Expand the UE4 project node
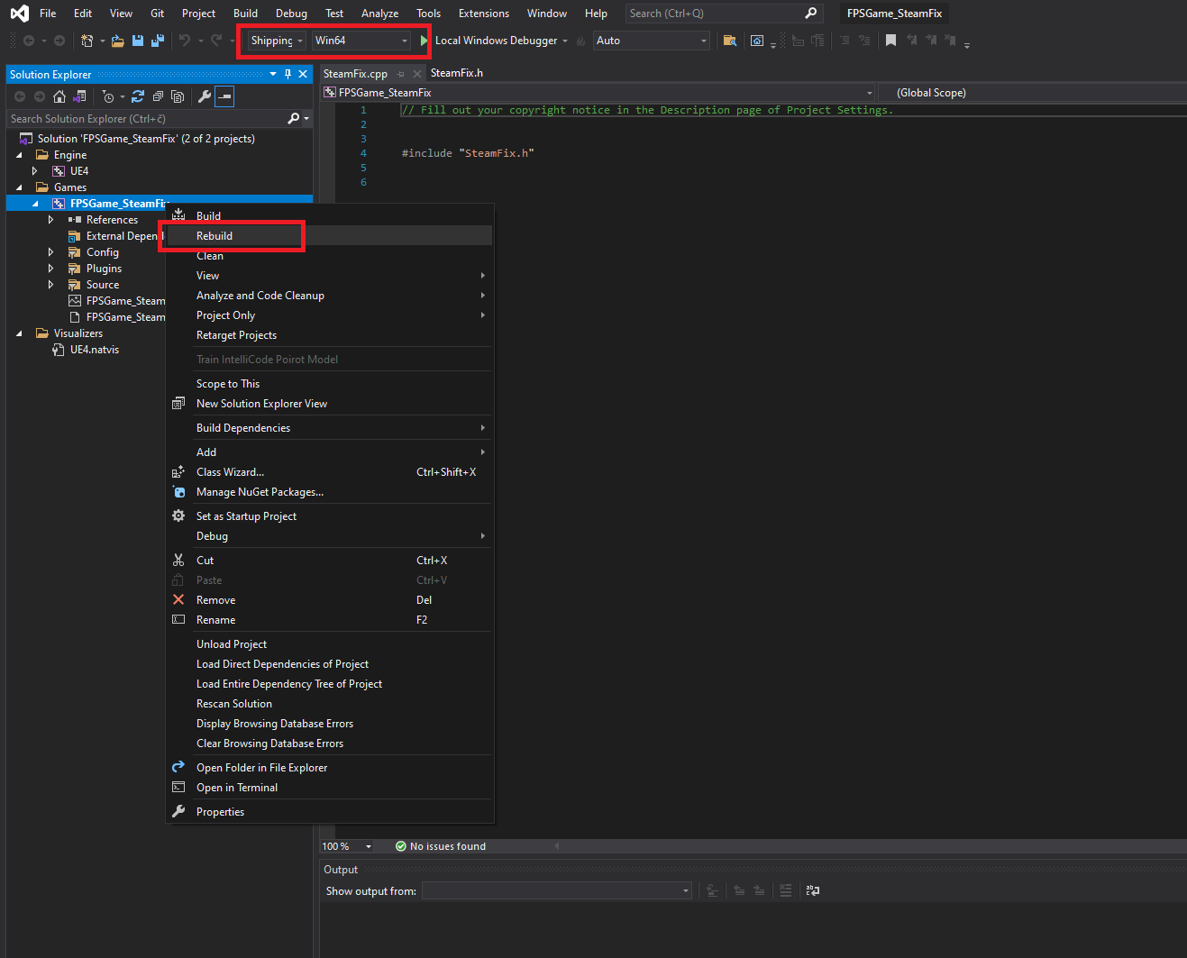Viewport: 1187px width, 958px height. pos(34,171)
